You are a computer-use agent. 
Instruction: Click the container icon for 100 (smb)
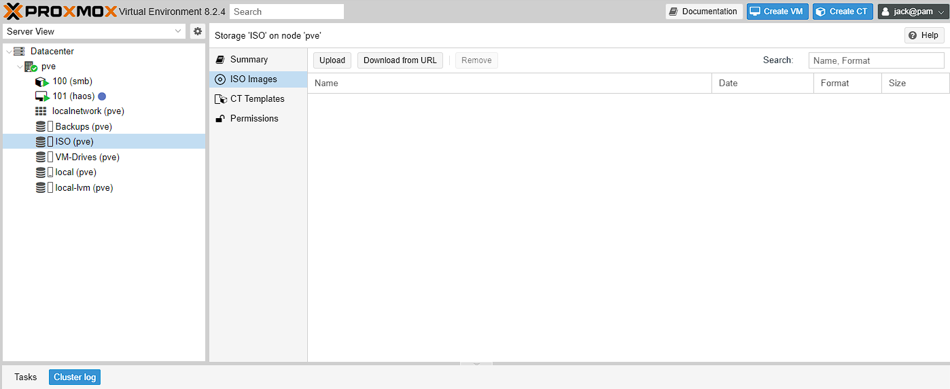click(42, 81)
